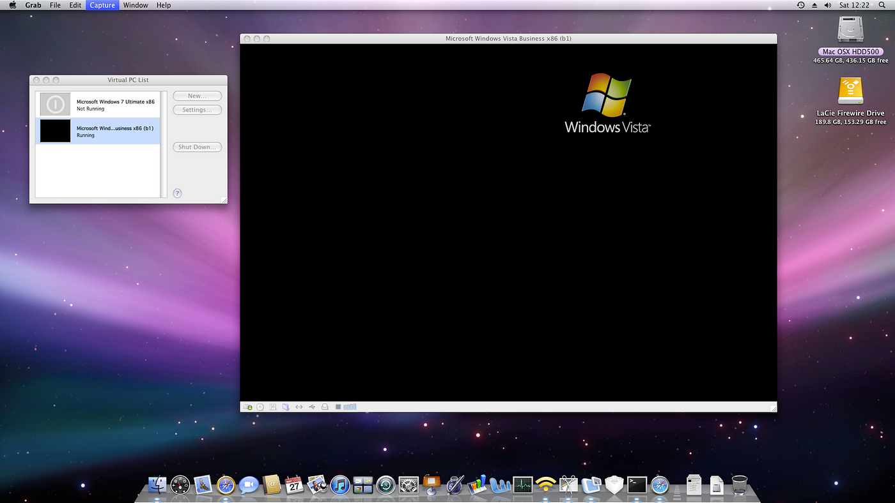Open Dashboard gauge icon in the Dock

[180, 485]
